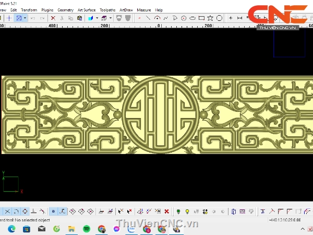313x235 pixels.
Task: Select the small red point tool
Action: point(139,18)
